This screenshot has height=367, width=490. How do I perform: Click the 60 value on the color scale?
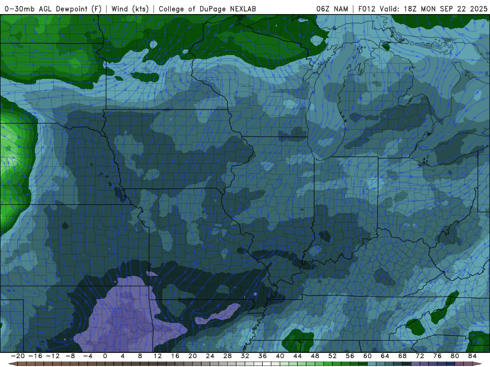(367, 356)
